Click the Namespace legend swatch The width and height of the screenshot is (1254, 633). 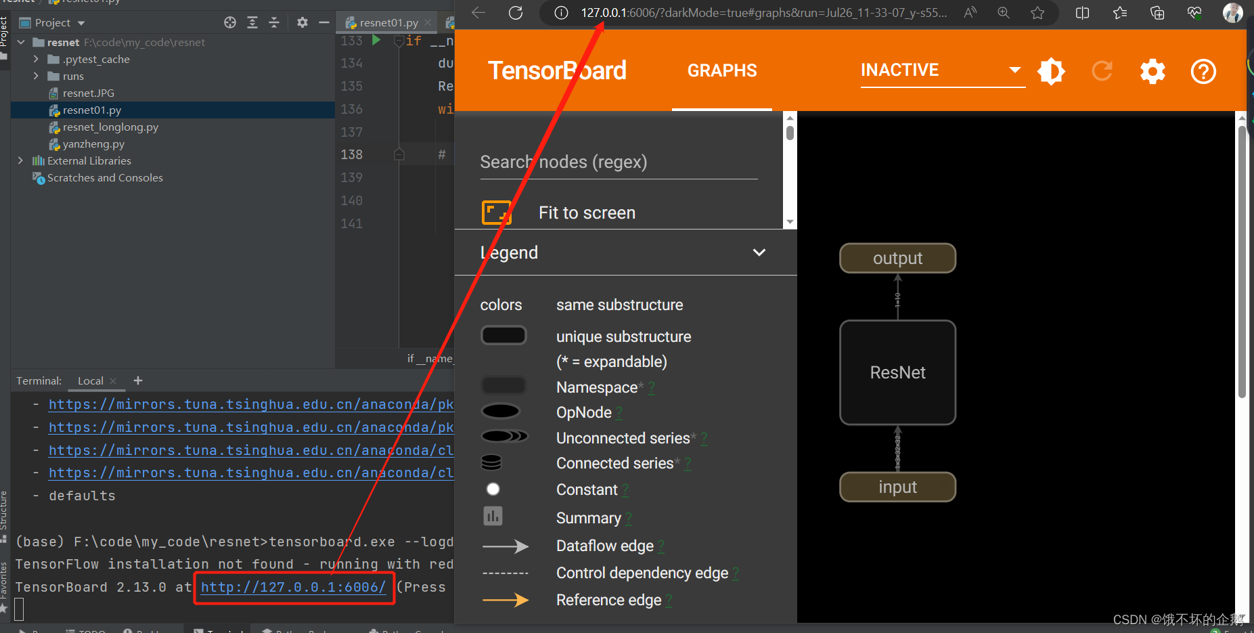pyautogui.click(x=503, y=385)
